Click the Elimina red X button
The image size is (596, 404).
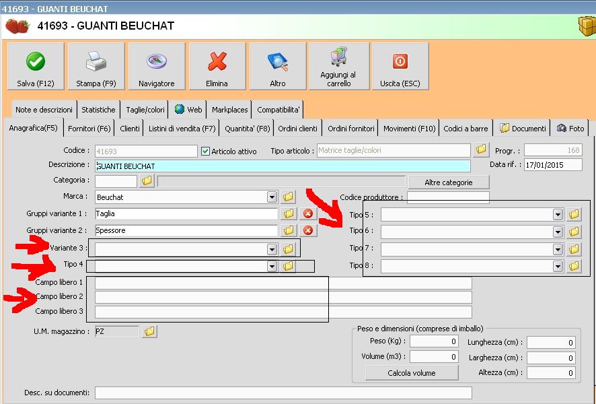click(x=217, y=67)
